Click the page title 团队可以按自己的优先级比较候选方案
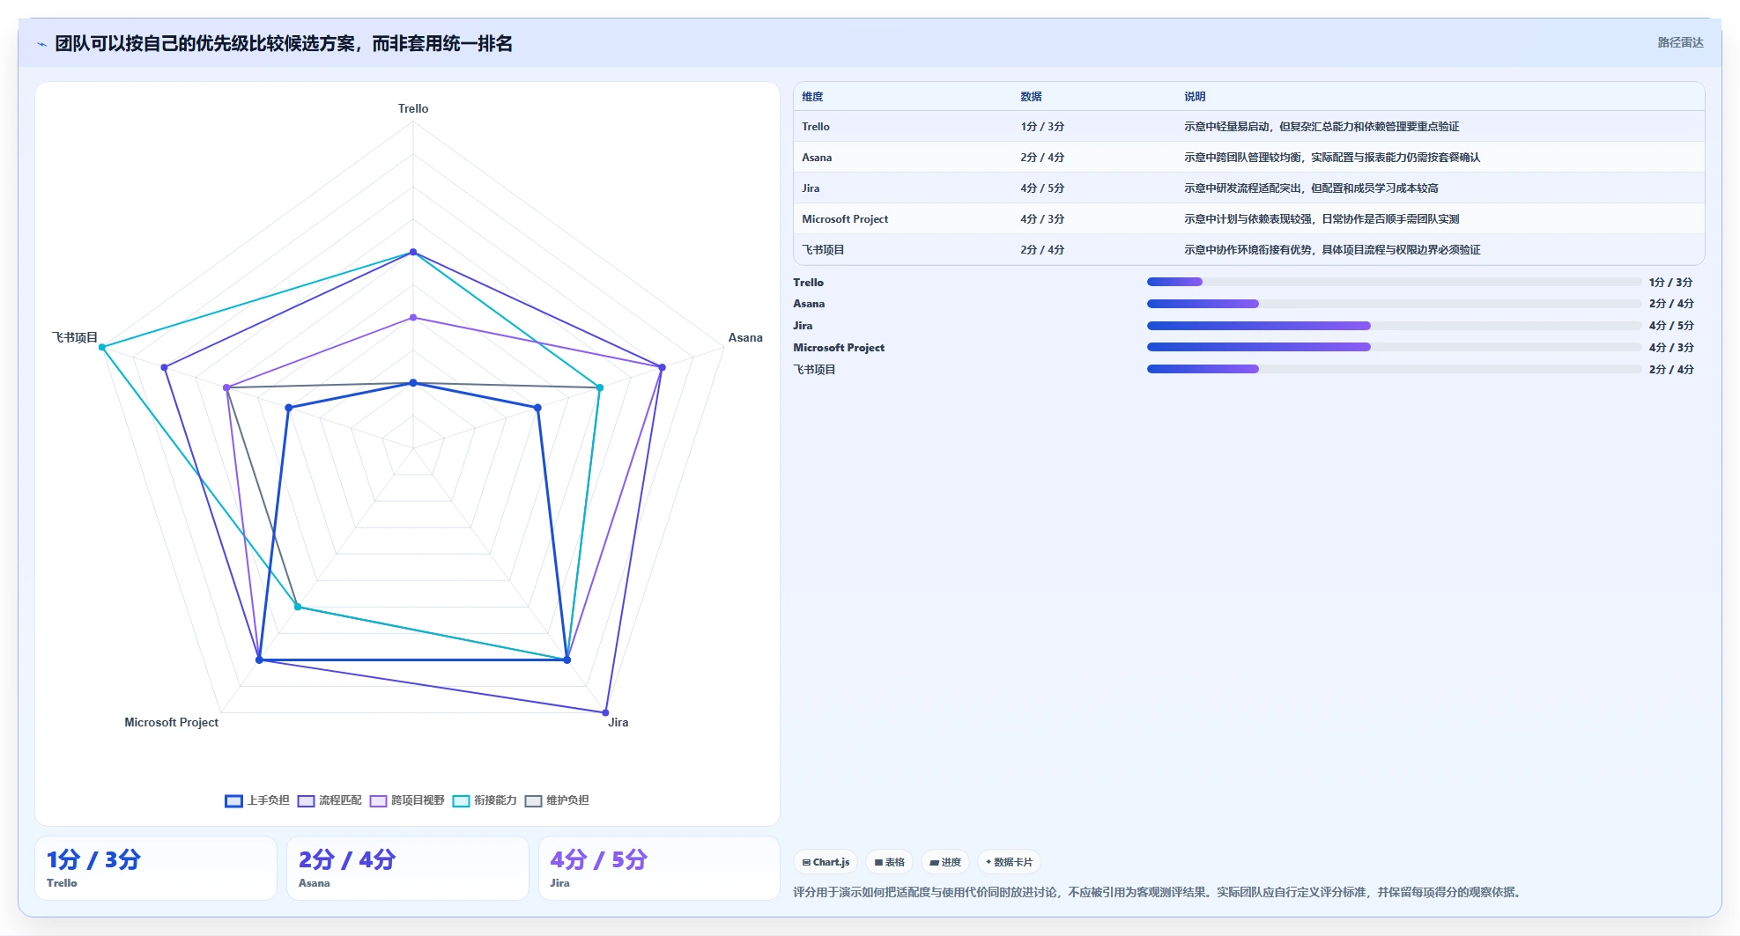This screenshot has height=936, width=1740. click(284, 43)
